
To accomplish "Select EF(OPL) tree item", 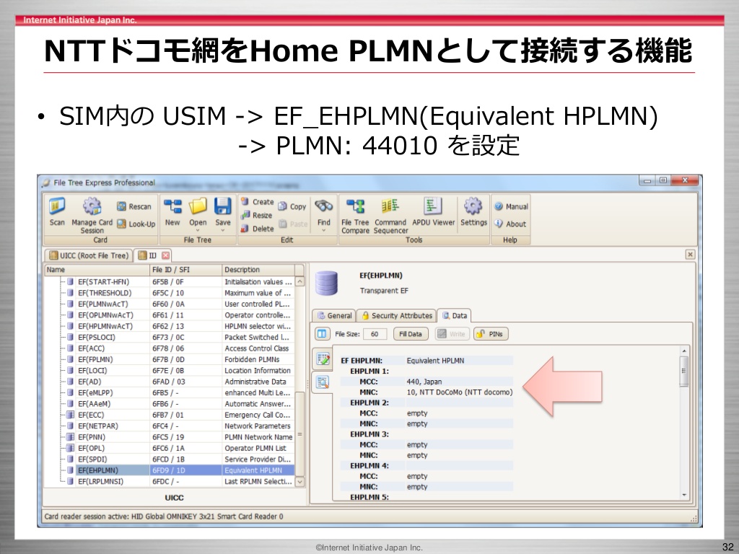I will (91, 448).
